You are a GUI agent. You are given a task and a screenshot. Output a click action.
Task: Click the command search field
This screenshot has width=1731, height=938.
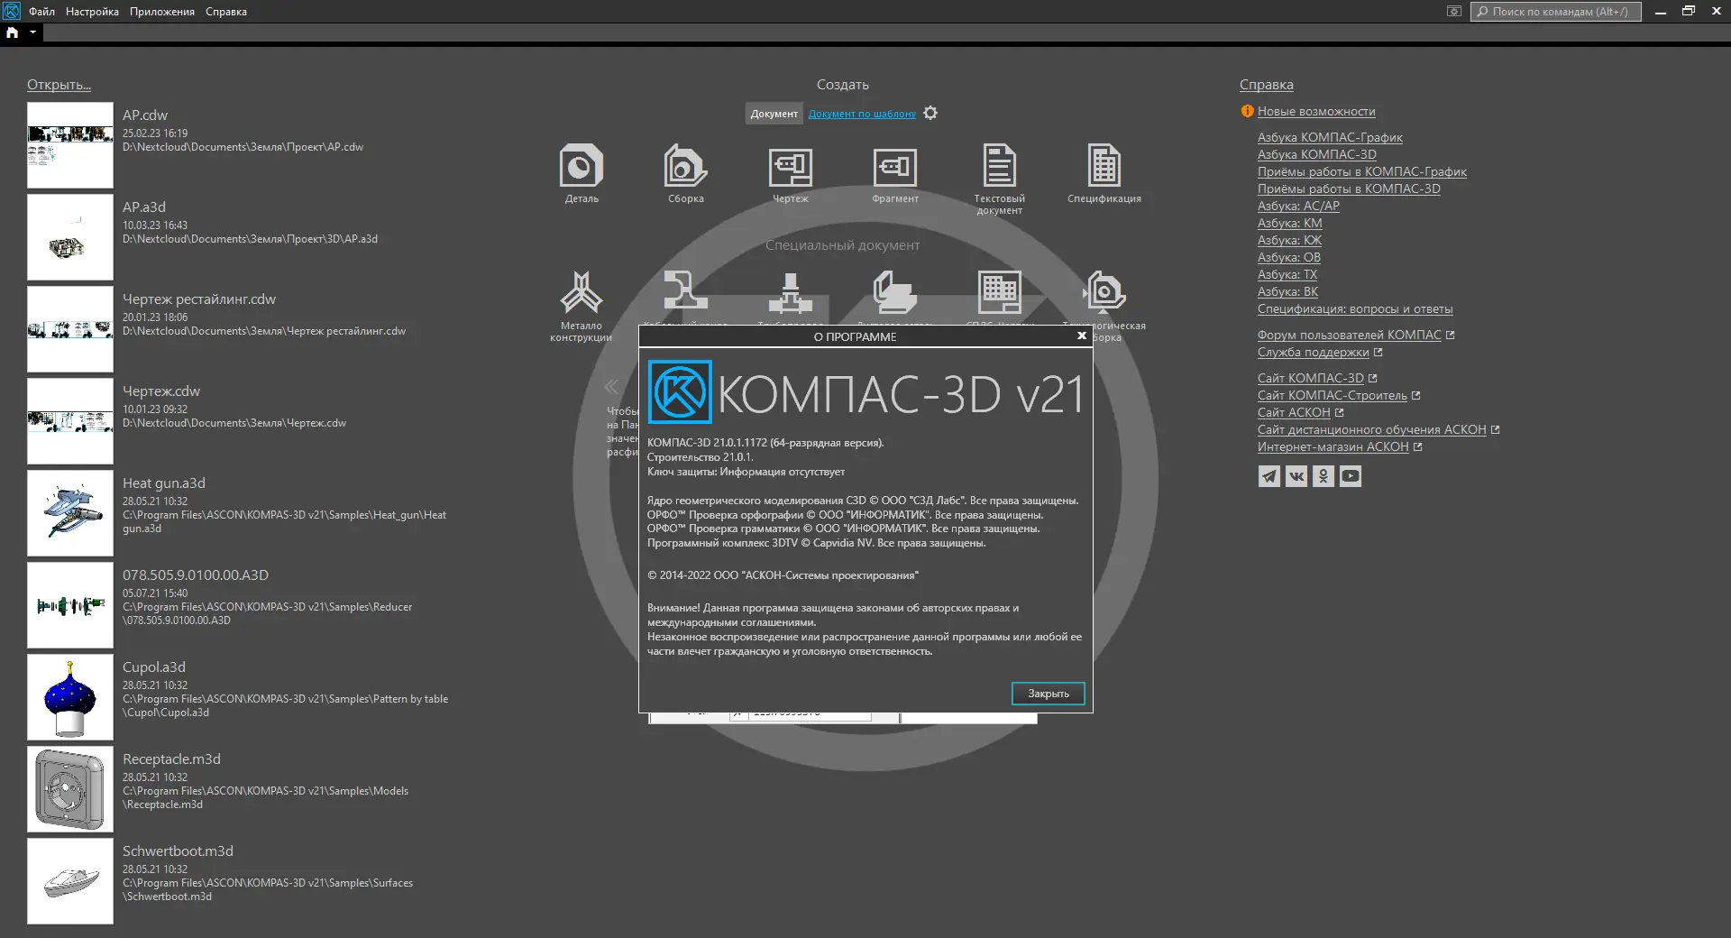[1555, 12]
